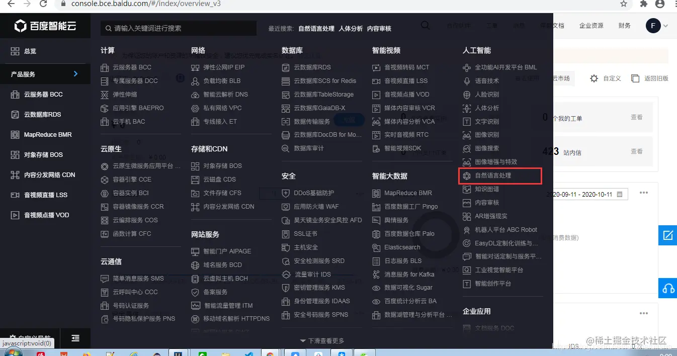Click the browser address bar URL
677x356 pixels.
[x=146, y=4]
